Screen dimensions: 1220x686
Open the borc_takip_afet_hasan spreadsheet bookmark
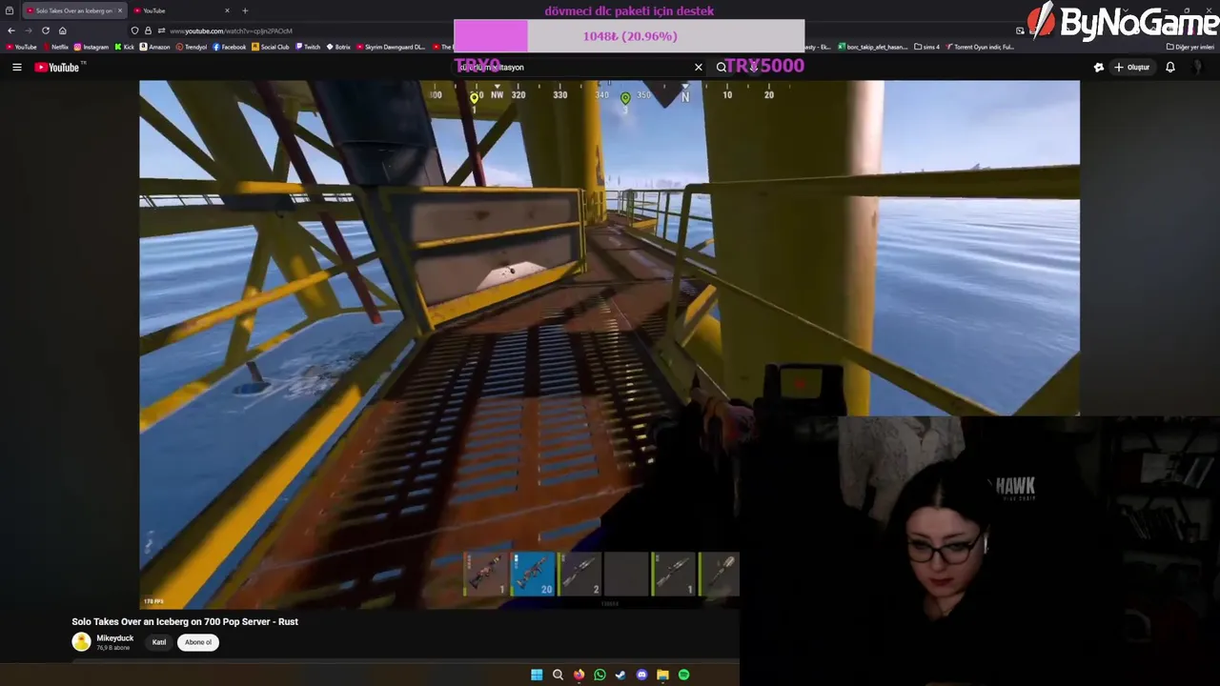[x=874, y=47]
